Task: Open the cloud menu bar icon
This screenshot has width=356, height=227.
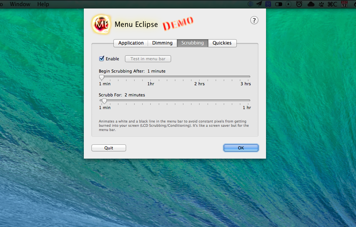Action: (311, 4)
